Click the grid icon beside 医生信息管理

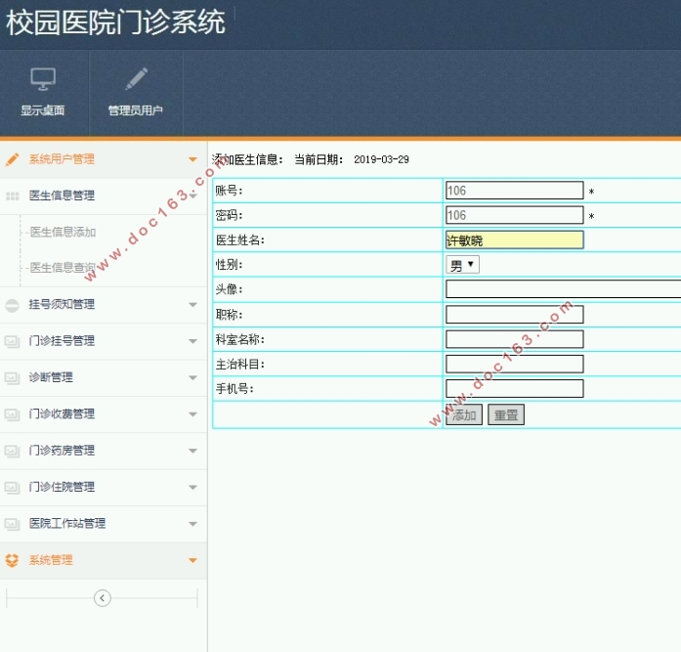(12, 196)
